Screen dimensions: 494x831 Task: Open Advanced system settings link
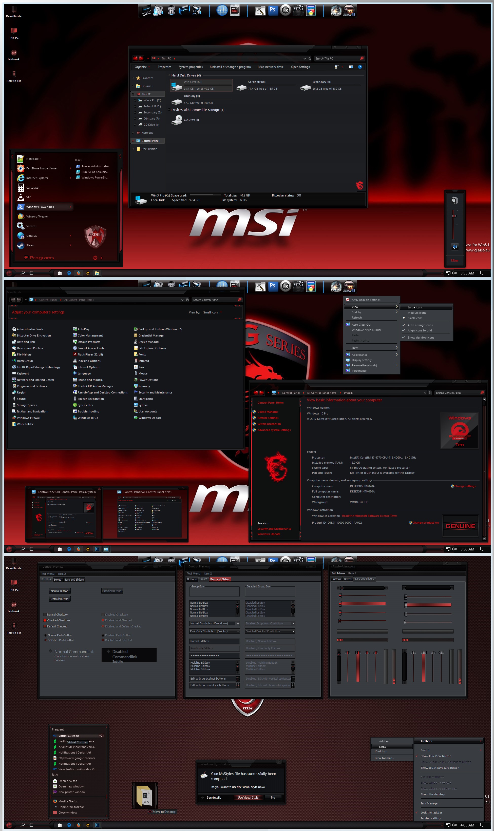pos(274,430)
